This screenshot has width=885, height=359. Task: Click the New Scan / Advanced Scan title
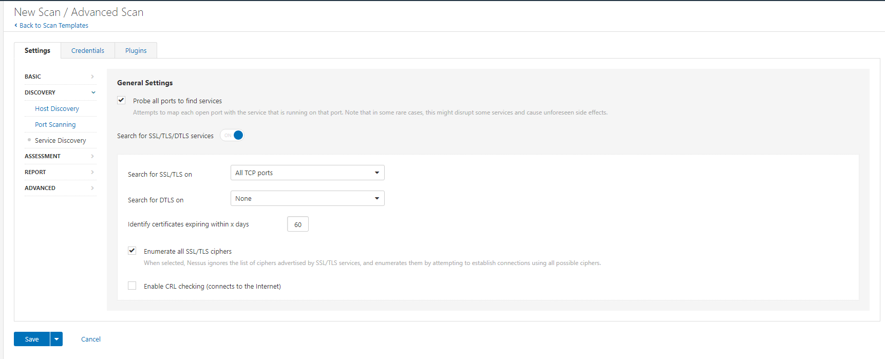click(x=79, y=12)
